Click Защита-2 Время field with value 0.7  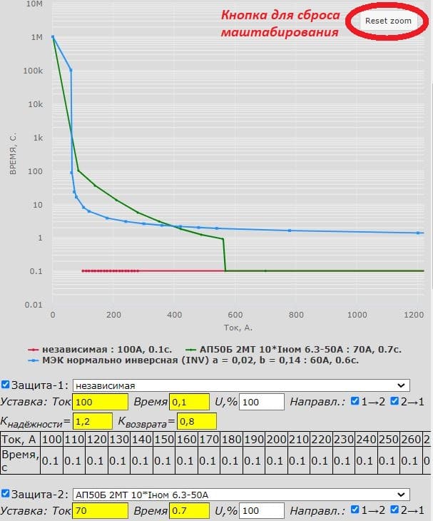tap(189, 511)
